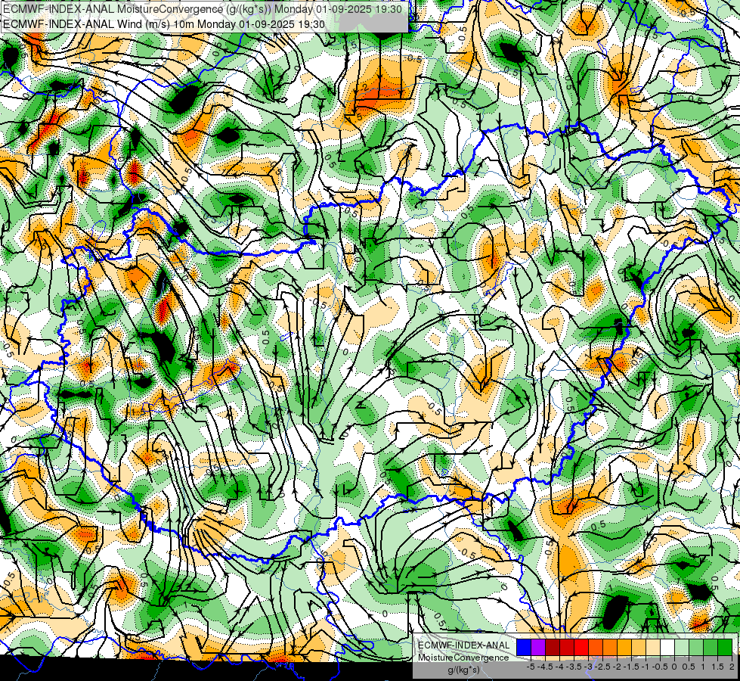Click the 2 tick label ending the legend

732,667
